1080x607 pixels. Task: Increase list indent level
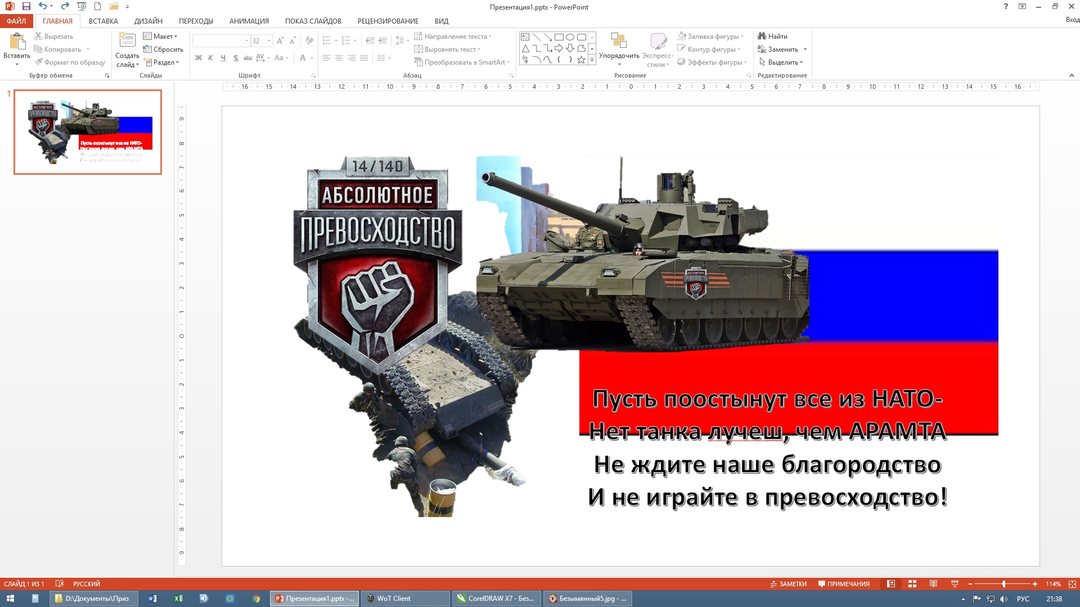click(382, 40)
